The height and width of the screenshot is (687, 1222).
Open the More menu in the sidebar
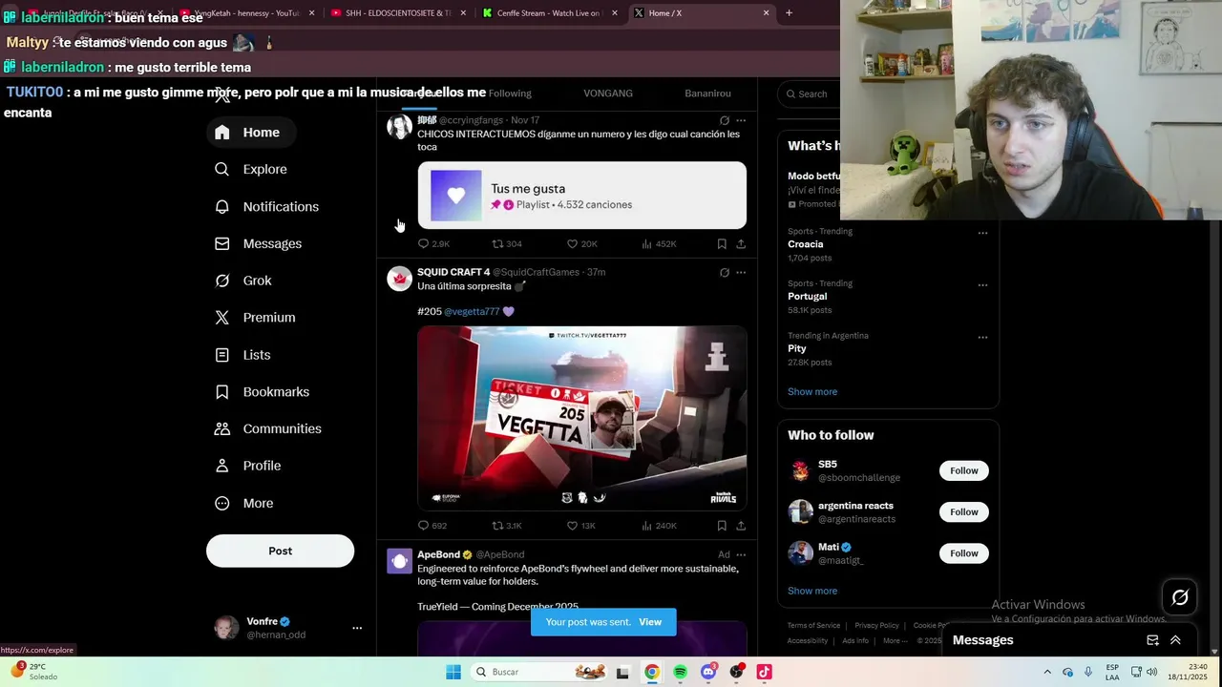click(243, 503)
